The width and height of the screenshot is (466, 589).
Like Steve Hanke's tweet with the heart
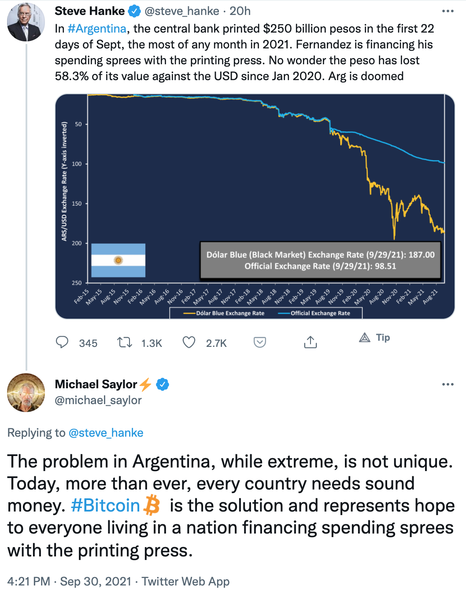189,342
